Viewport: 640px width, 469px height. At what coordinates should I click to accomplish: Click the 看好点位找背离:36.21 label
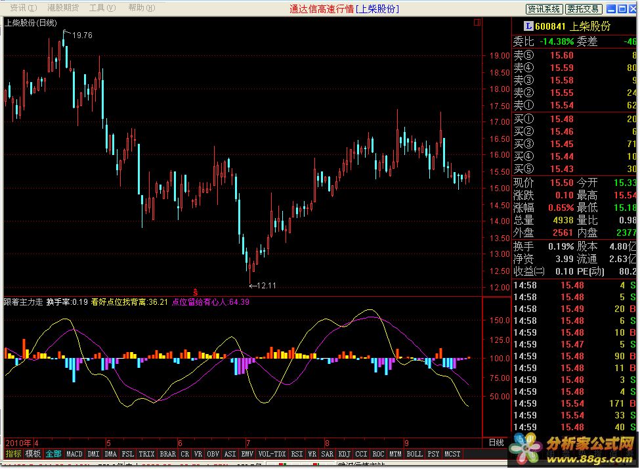[129, 302]
